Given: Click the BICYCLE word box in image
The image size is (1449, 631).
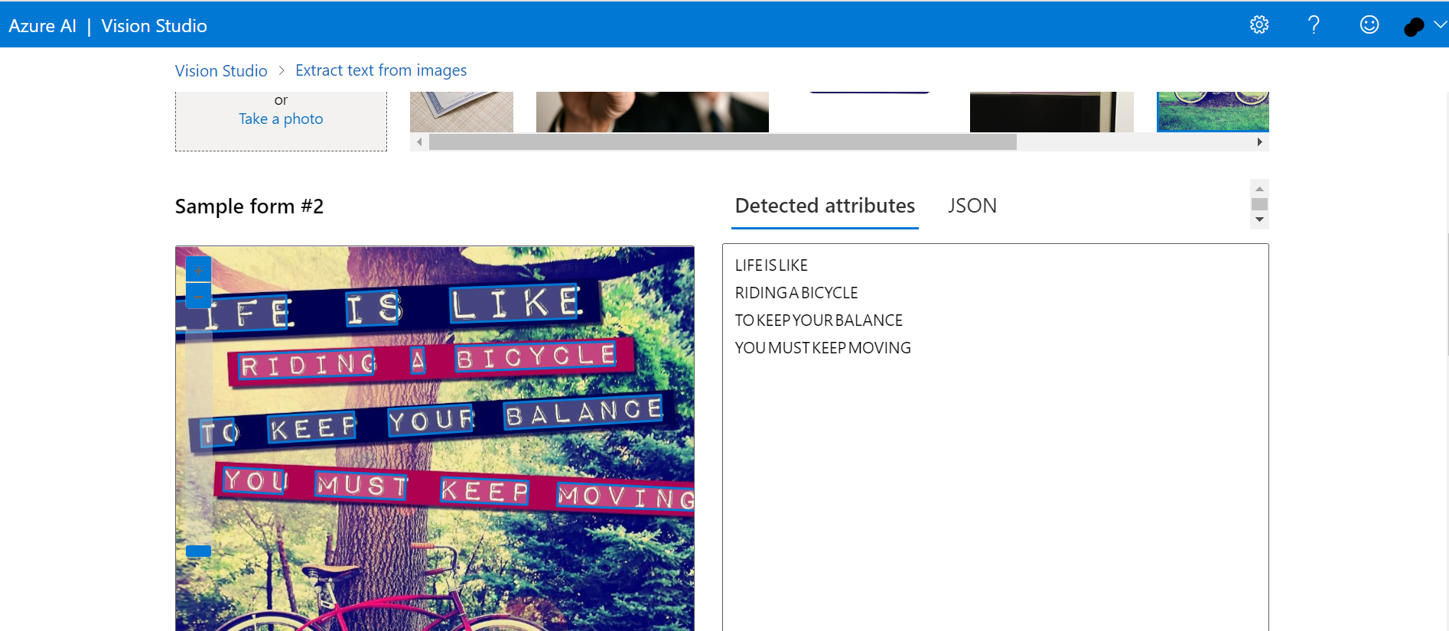Looking at the screenshot, I should (536, 357).
